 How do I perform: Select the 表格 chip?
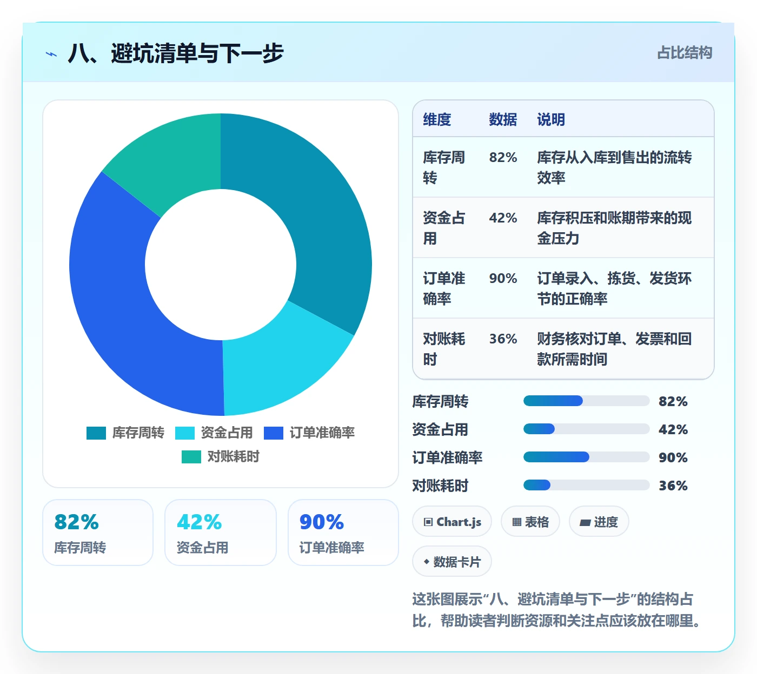(530, 522)
